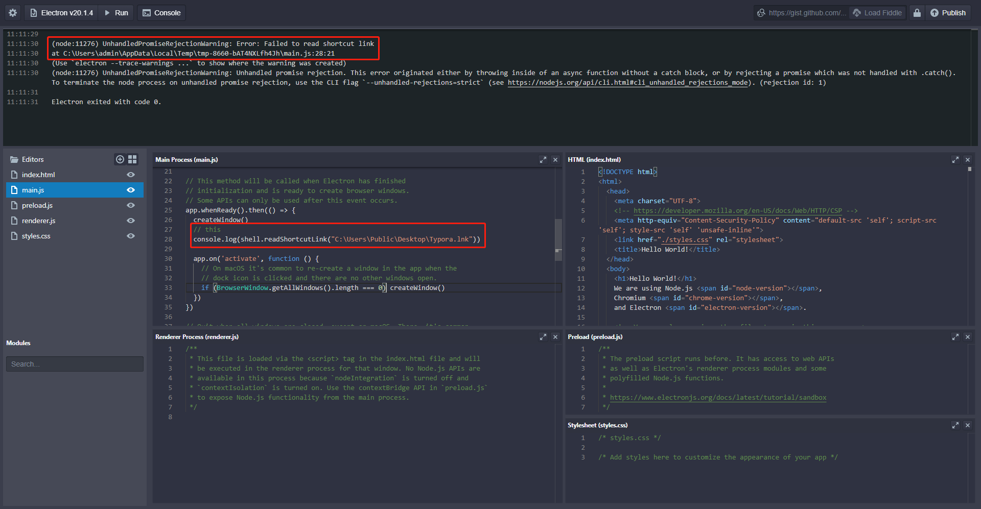981x509 pixels.
Task: Add a new editor with the plus icon
Action: pyautogui.click(x=120, y=159)
